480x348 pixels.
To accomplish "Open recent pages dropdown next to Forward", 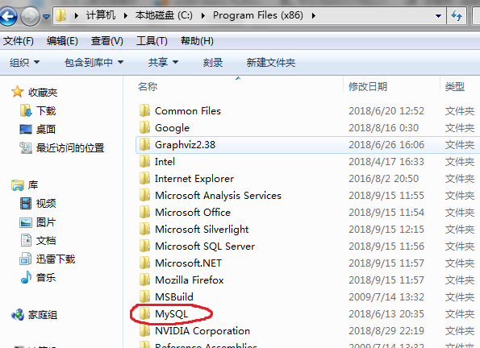I will pos(46,16).
